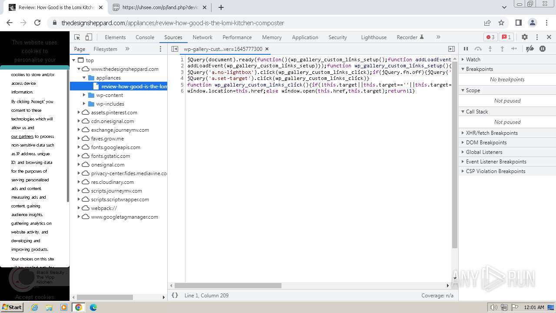The width and height of the screenshot is (556, 313).
Task: Bookmark this page with star icon
Action: [x=501, y=23]
